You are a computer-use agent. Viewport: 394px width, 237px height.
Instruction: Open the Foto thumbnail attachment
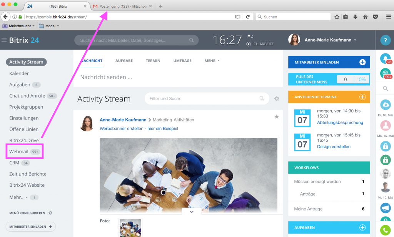[x=130, y=228]
